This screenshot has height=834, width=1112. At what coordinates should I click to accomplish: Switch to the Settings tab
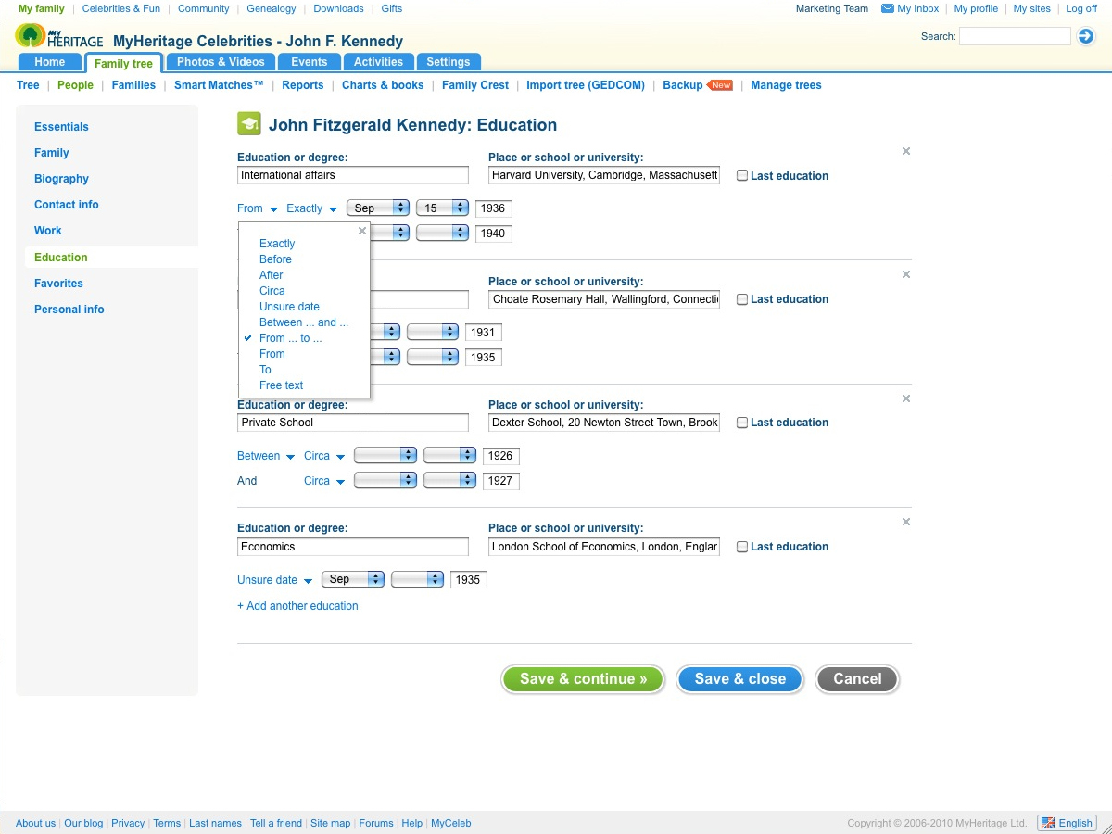(x=449, y=62)
